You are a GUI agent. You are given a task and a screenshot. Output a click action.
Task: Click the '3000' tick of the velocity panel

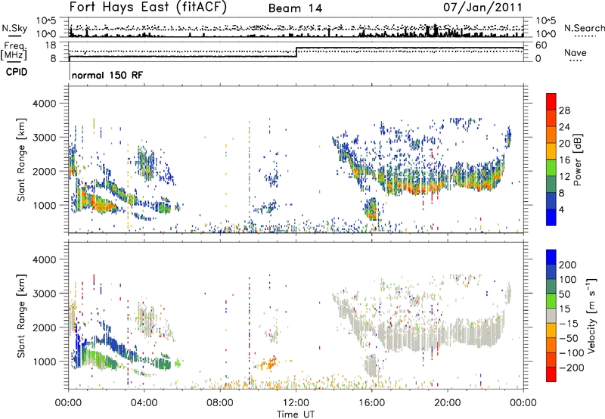point(45,293)
